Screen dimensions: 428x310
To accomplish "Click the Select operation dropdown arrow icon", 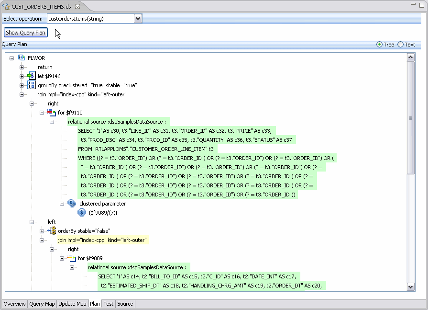I will (138, 18).
